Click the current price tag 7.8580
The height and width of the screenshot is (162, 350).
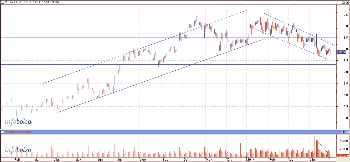pyautogui.click(x=341, y=53)
